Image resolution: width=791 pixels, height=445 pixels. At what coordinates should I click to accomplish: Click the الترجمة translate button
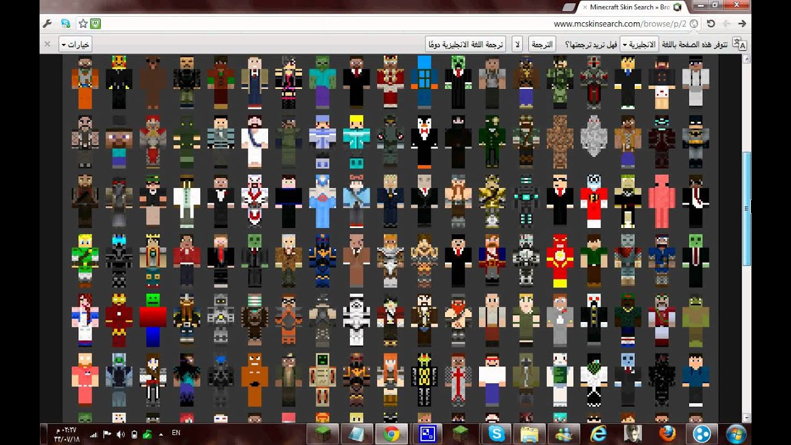542,44
